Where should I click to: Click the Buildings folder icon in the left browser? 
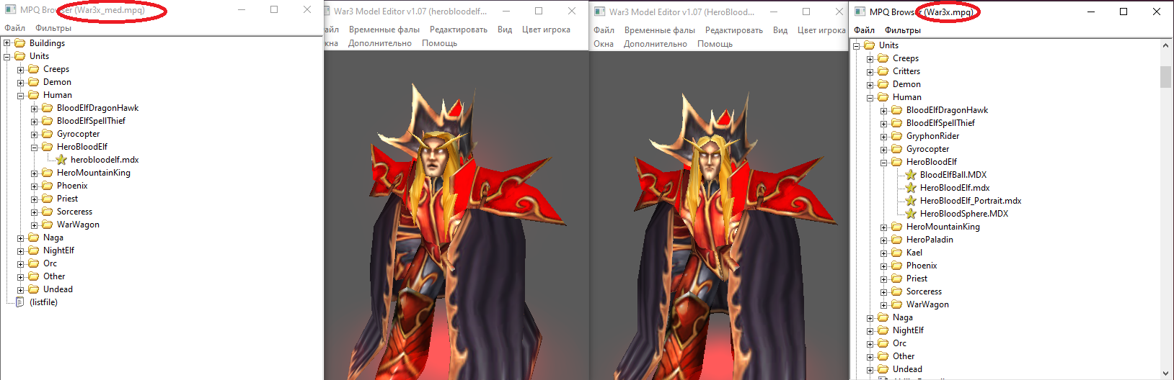(x=20, y=43)
